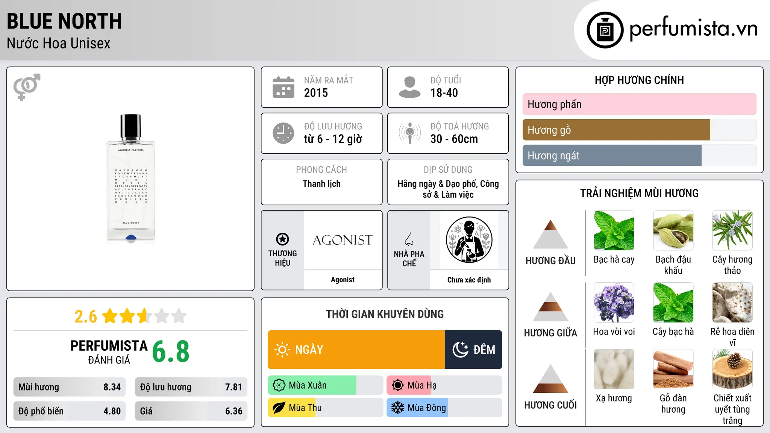Click the Mùa Xuân season bar
The height and width of the screenshot is (433, 770).
click(325, 385)
